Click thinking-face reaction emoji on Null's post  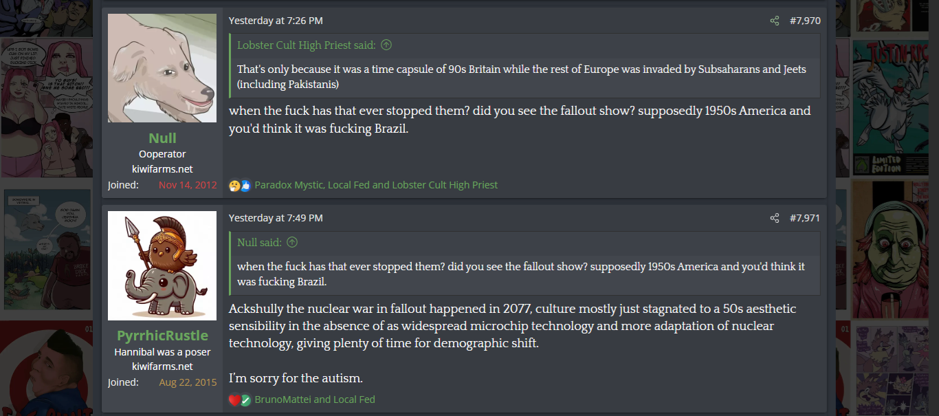click(x=234, y=186)
